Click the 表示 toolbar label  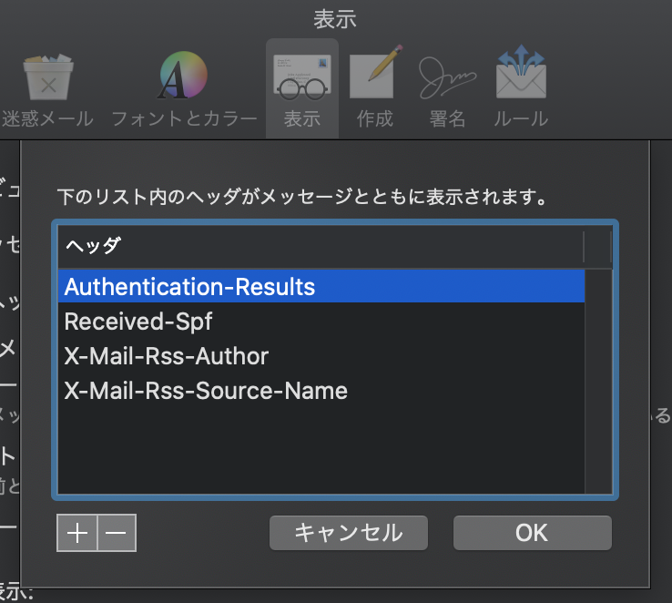point(302,118)
